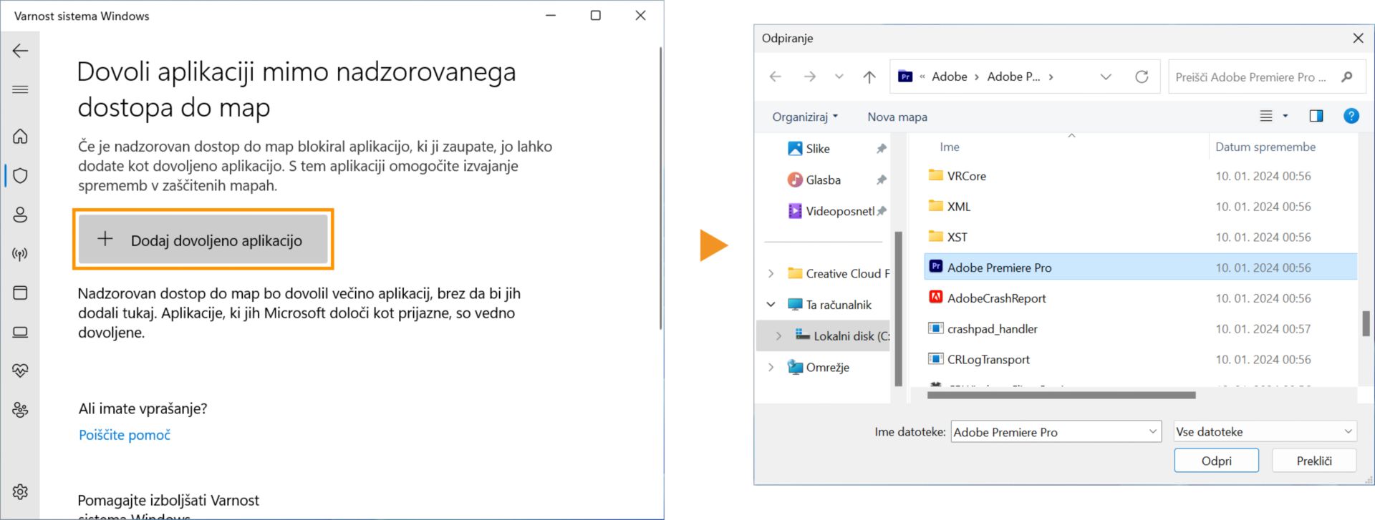Click Adobe P... breadcrumb segment
This screenshot has height=520, width=1375.
tap(1013, 77)
